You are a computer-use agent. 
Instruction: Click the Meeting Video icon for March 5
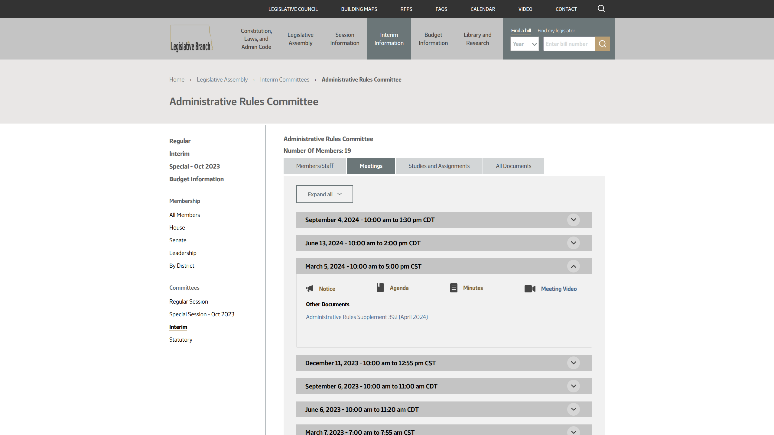tap(529, 288)
